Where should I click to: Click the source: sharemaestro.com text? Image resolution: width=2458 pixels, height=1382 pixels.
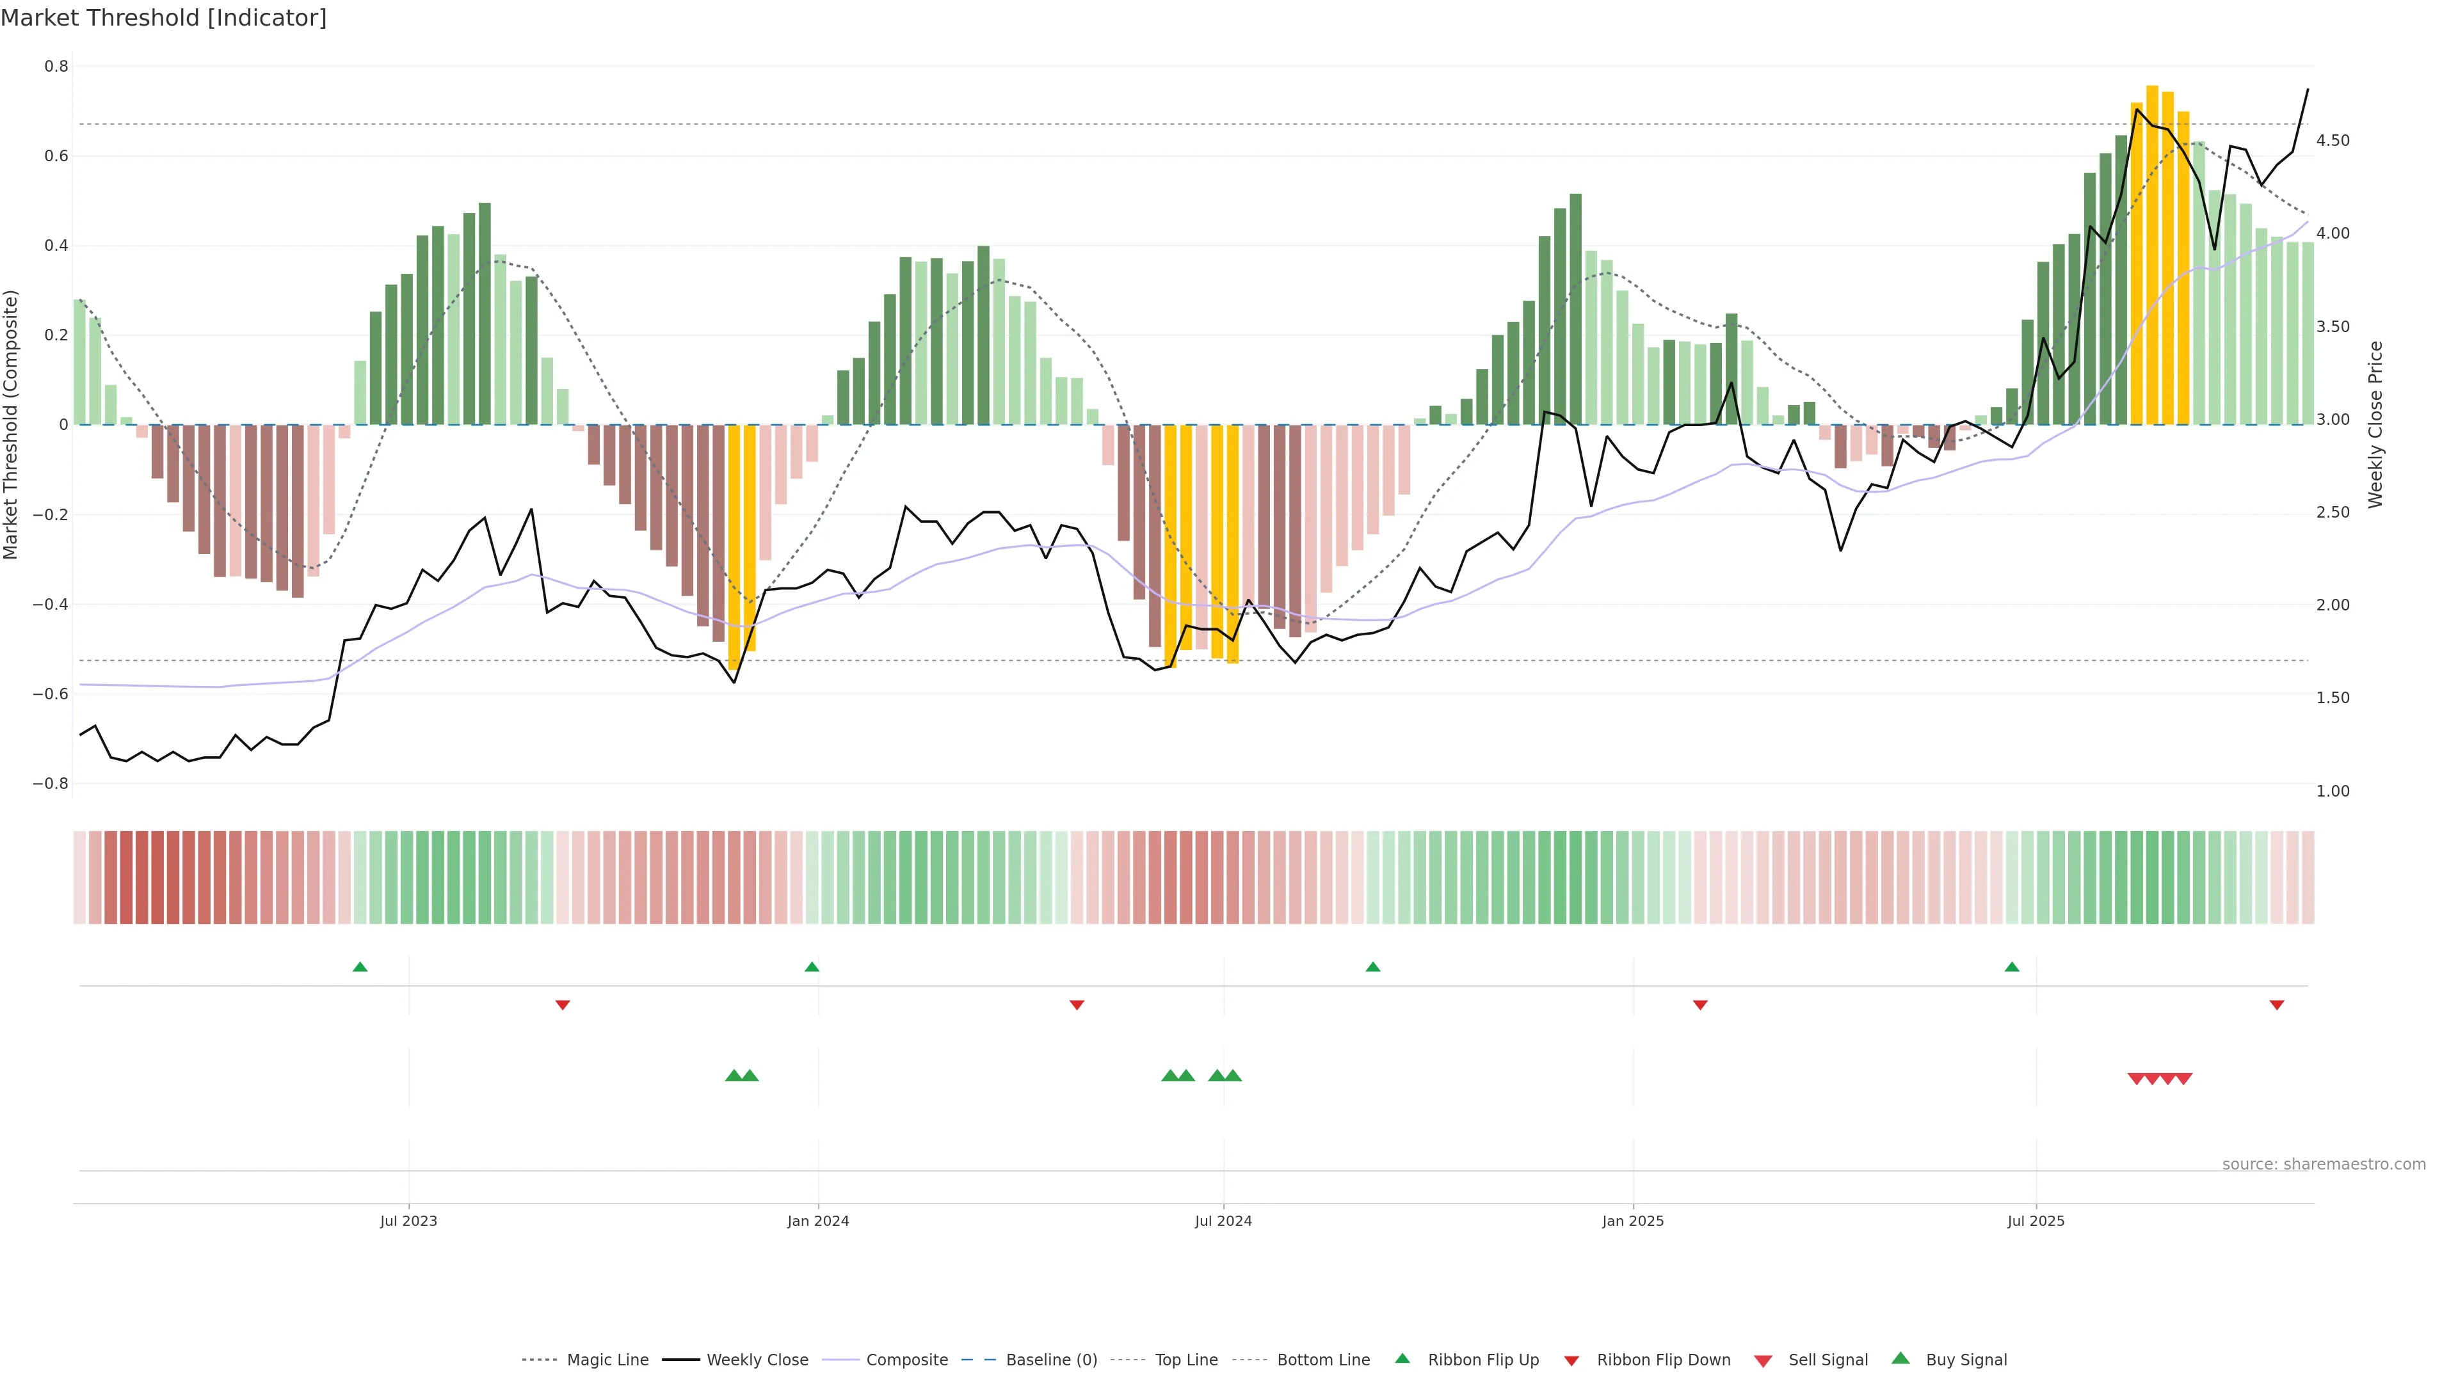[x=2324, y=1164]
